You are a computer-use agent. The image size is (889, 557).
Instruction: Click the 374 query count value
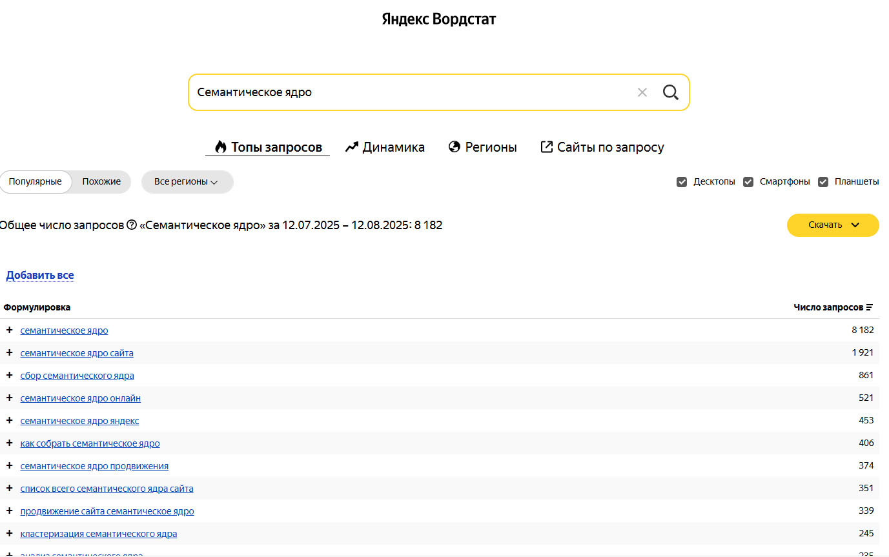866,465
